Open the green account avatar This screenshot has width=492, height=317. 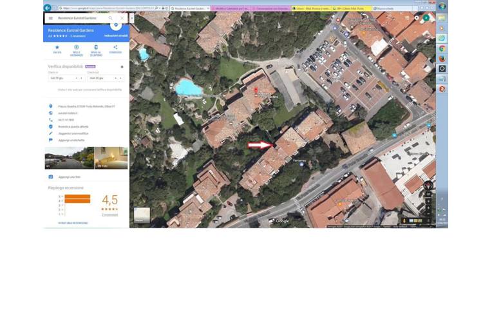click(x=426, y=18)
